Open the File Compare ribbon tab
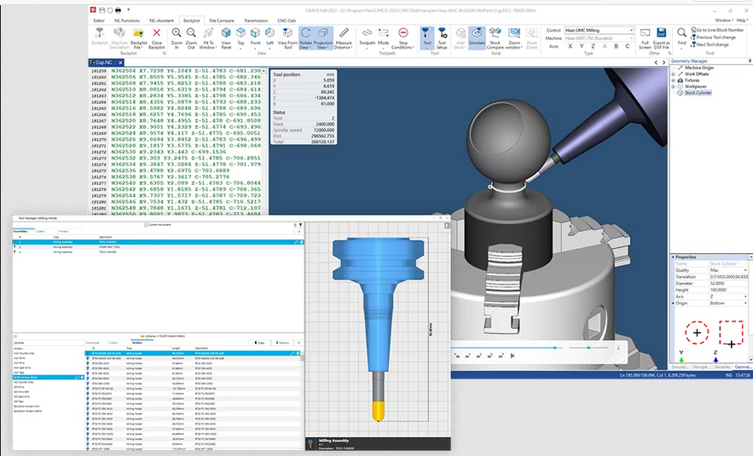This screenshot has width=753, height=456. [x=223, y=18]
